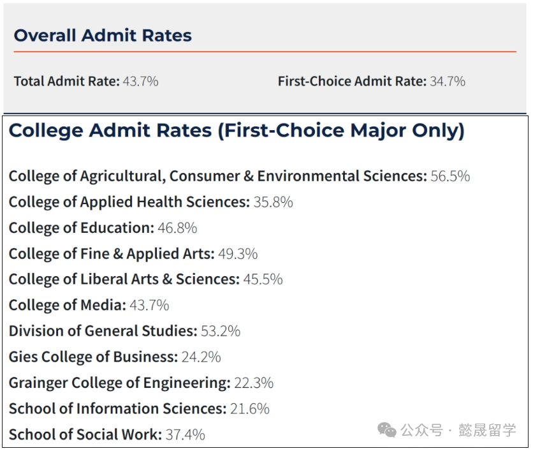This screenshot has height=451, width=533.
Task: Click the College Admit Rates heading
Action: click(x=237, y=130)
